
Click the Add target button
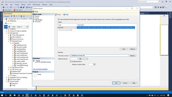[x=124, y=49]
